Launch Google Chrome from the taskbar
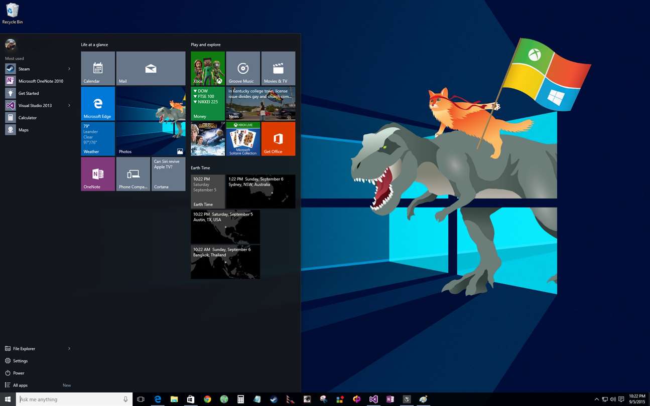Screen dimensions: 650x406 (x=207, y=399)
